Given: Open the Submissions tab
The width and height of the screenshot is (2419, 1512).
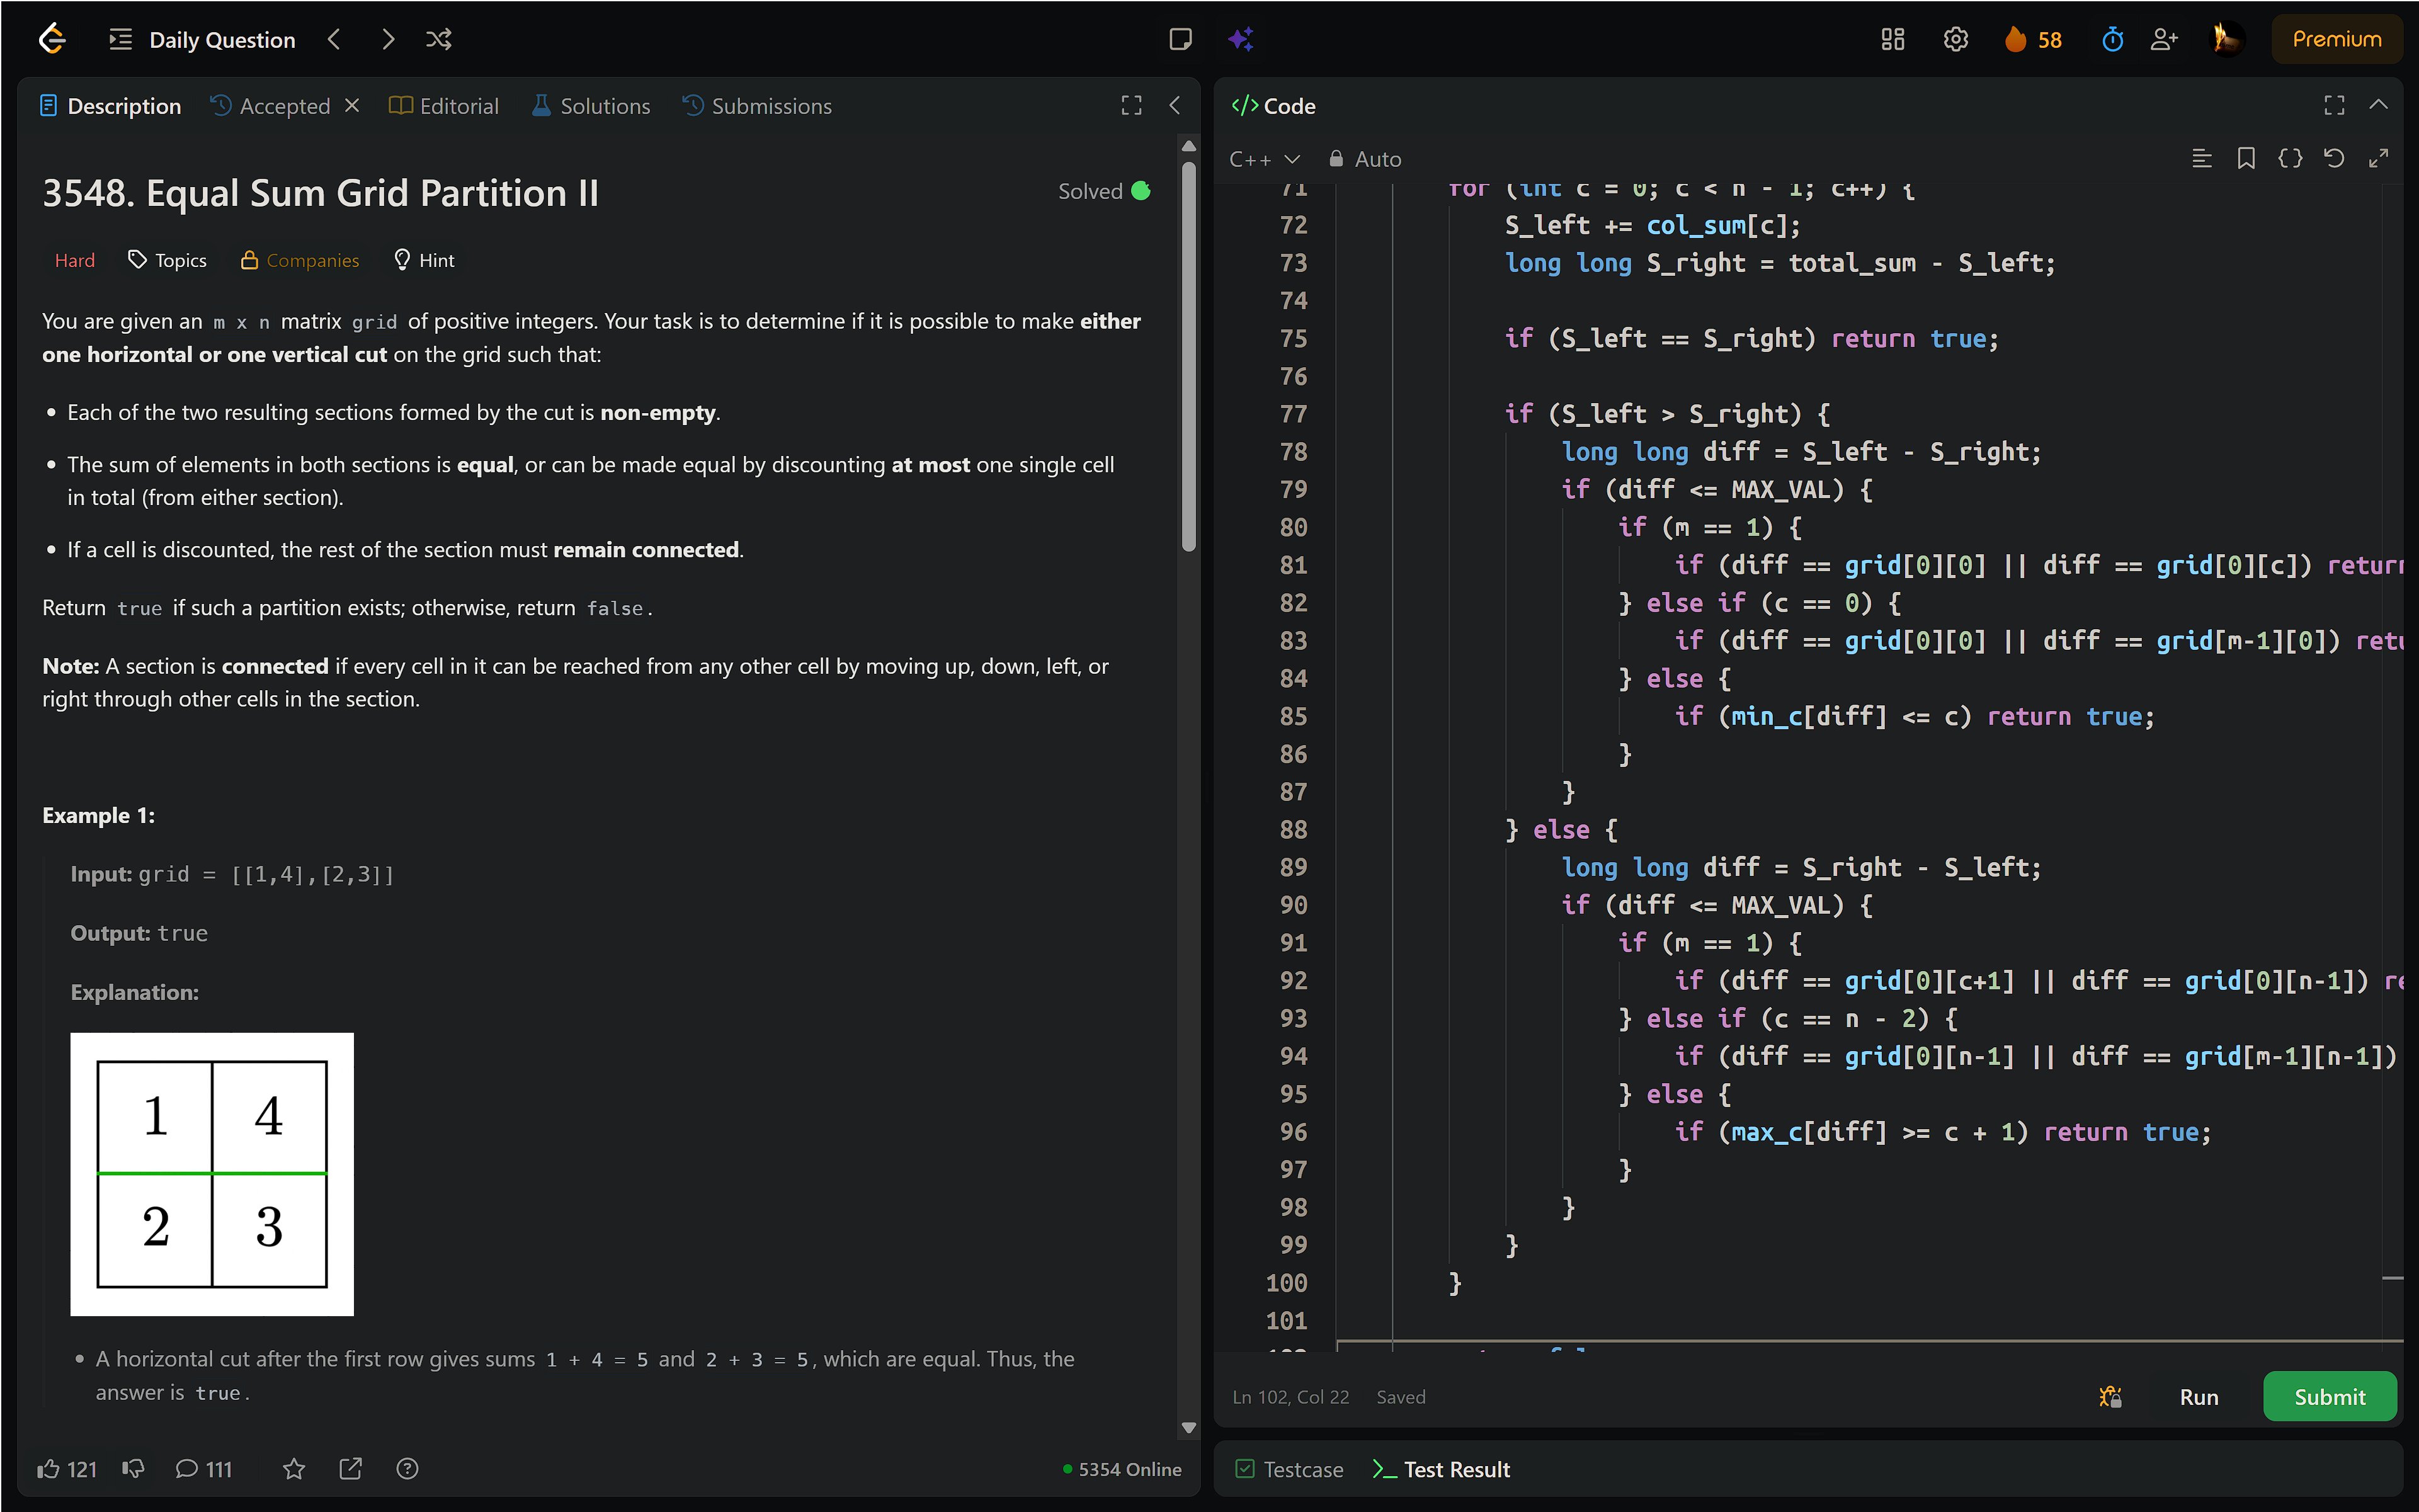Looking at the screenshot, I should (x=757, y=106).
